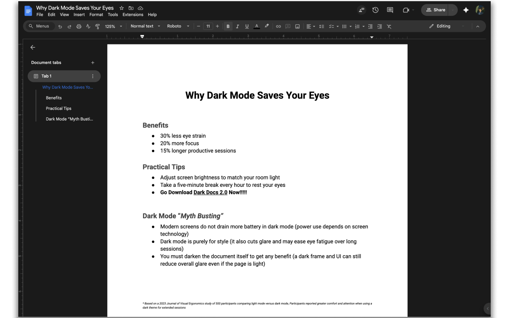
Task: Open the Gemini assistant
Action: click(466, 10)
